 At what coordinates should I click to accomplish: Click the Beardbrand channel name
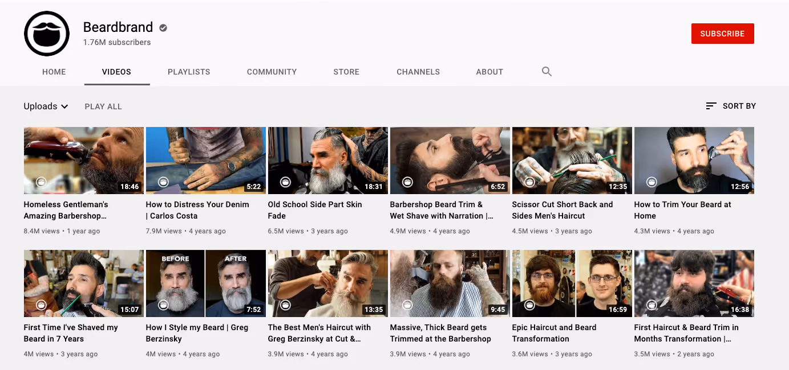tap(118, 27)
